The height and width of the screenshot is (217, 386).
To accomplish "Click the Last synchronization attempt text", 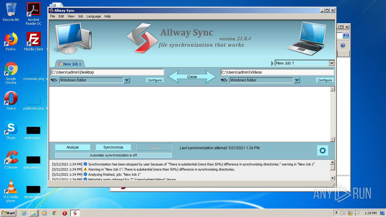I will (x=220, y=148).
